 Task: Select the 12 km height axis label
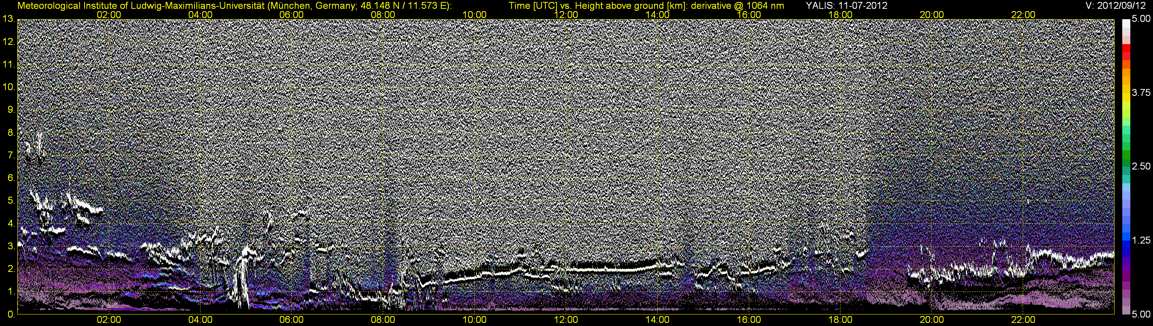pos(8,42)
